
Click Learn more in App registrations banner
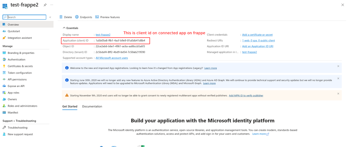tap(210, 68)
